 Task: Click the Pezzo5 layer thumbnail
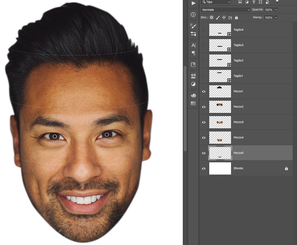coord(220,153)
